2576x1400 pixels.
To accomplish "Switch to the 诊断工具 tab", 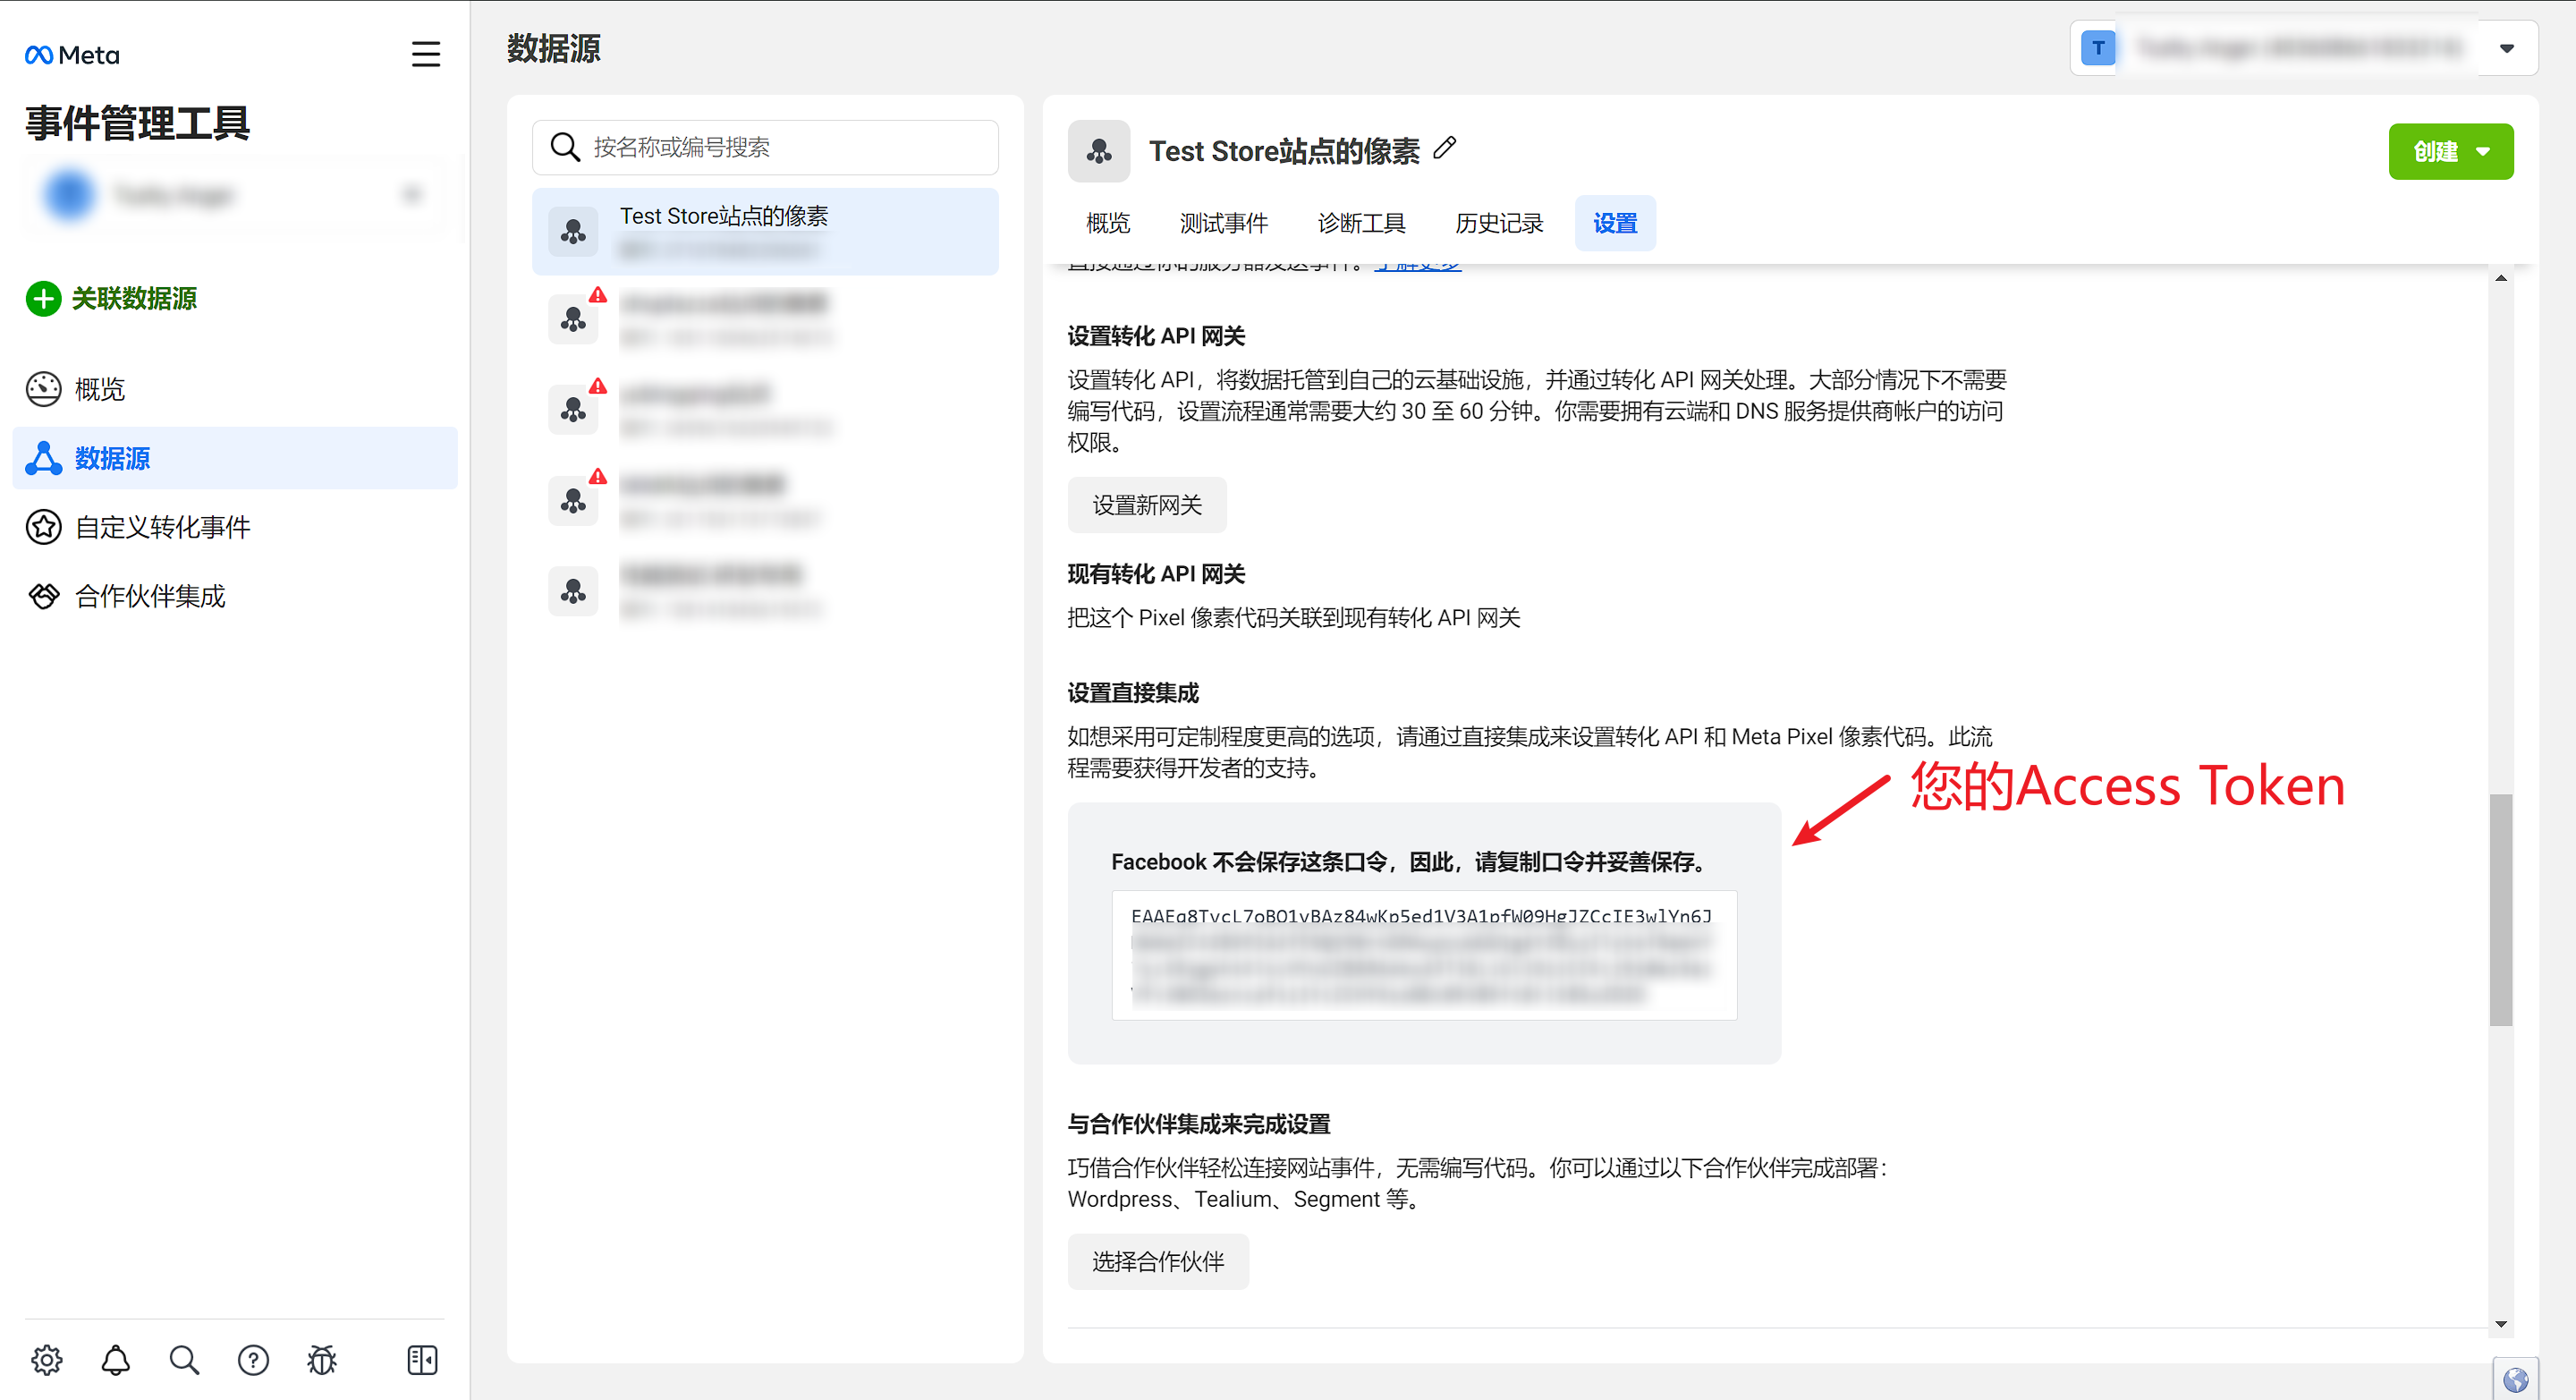I will tap(1361, 223).
